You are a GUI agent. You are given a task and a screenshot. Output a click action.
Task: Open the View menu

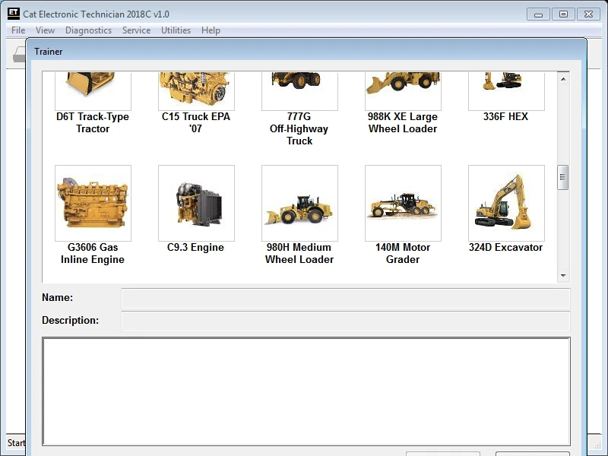45,30
